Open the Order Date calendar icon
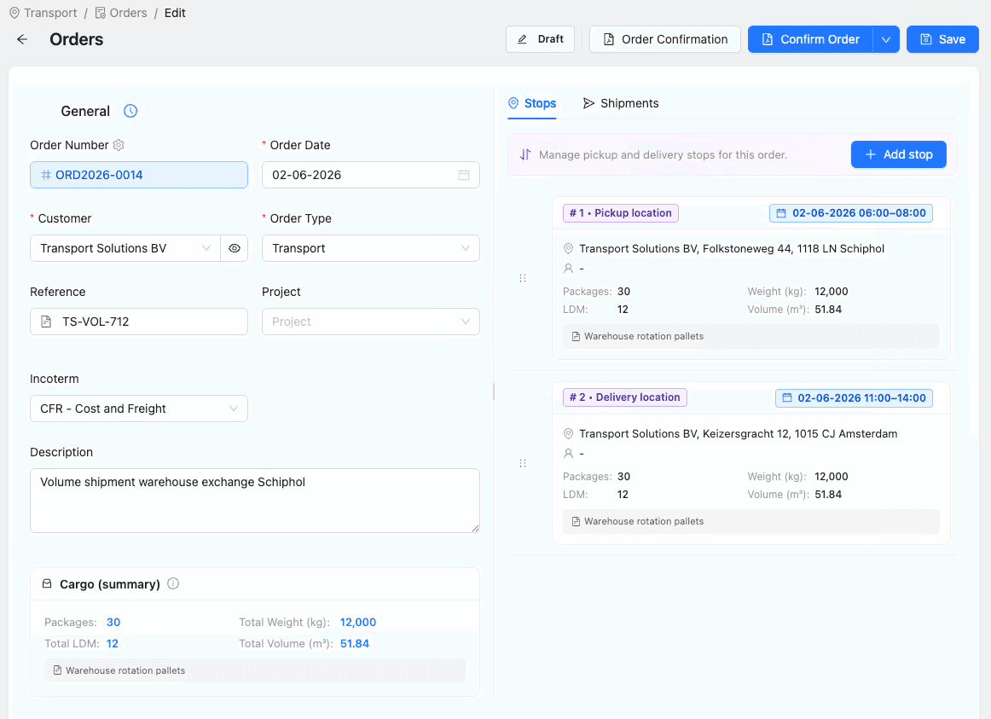The width and height of the screenshot is (991, 719). click(464, 175)
